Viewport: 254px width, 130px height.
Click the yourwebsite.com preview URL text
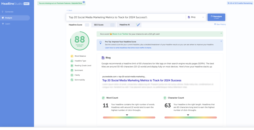click(x=124, y=76)
